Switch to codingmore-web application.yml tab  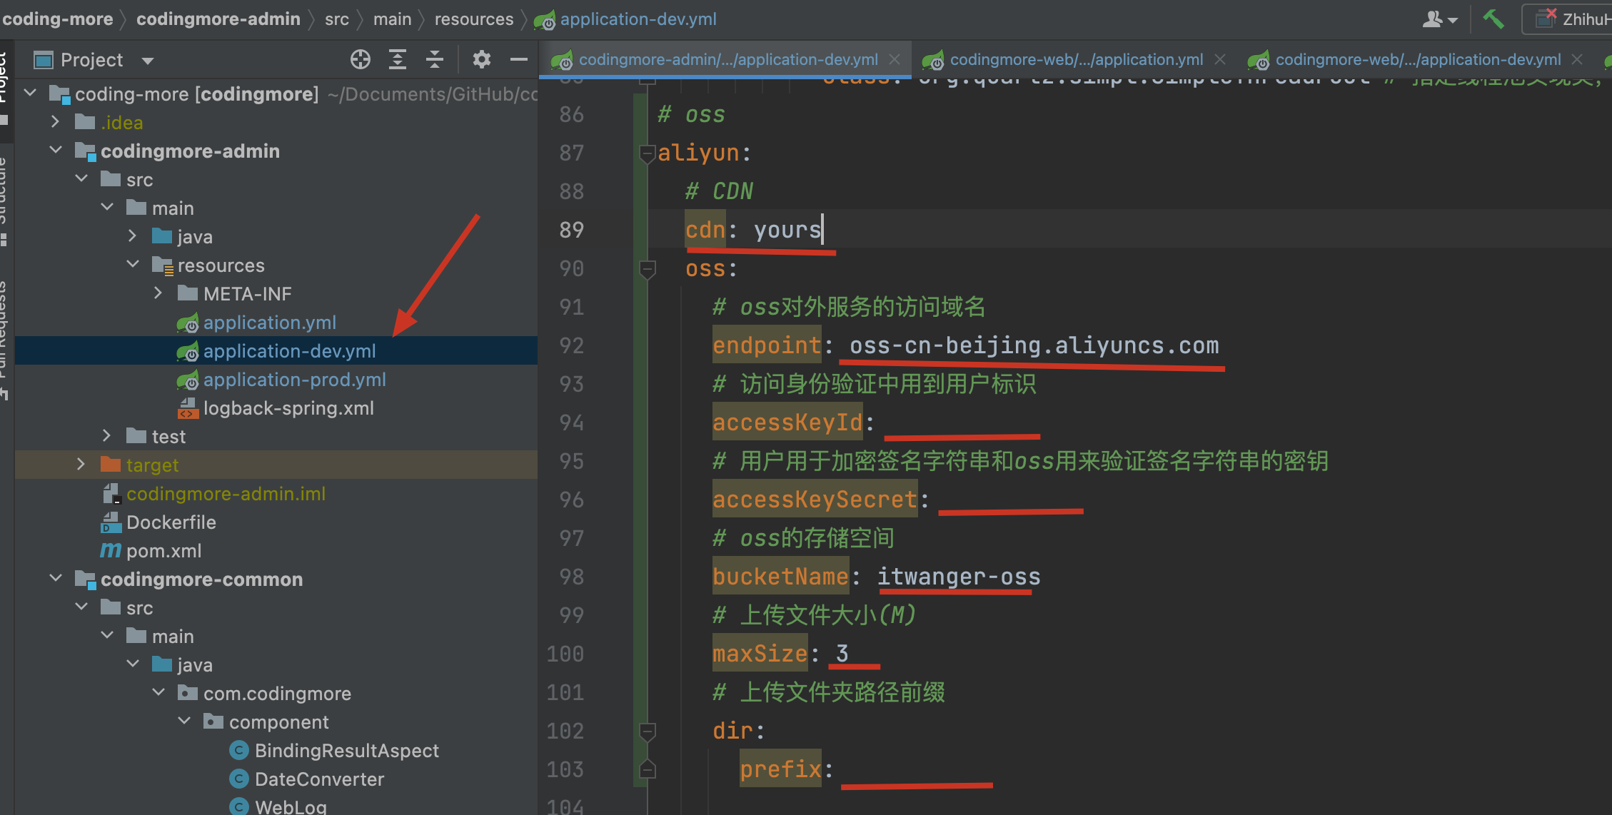tap(1076, 60)
